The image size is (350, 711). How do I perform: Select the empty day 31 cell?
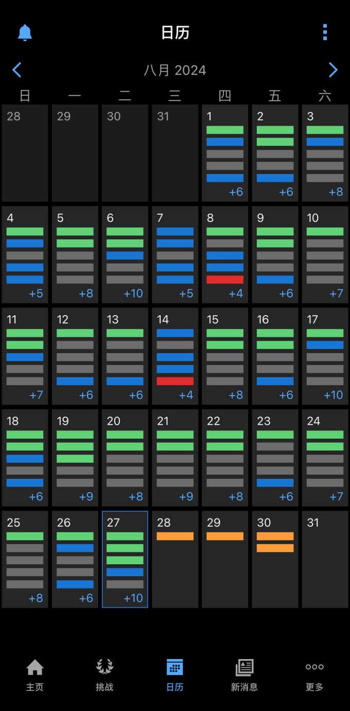[325, 559]
